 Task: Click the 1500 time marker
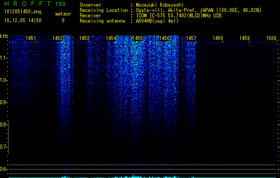click(271, 38)
